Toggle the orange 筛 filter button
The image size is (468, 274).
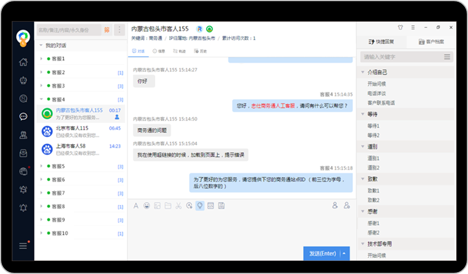106,29
